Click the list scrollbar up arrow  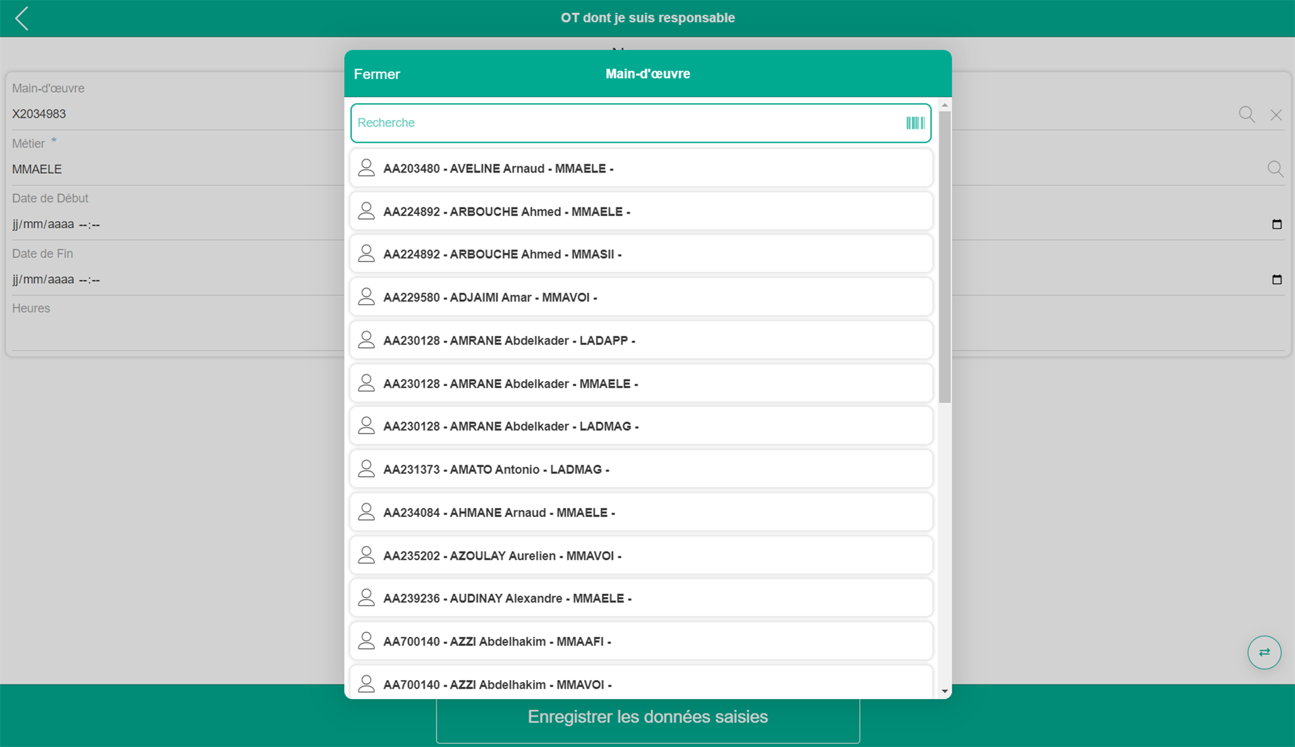945,105
